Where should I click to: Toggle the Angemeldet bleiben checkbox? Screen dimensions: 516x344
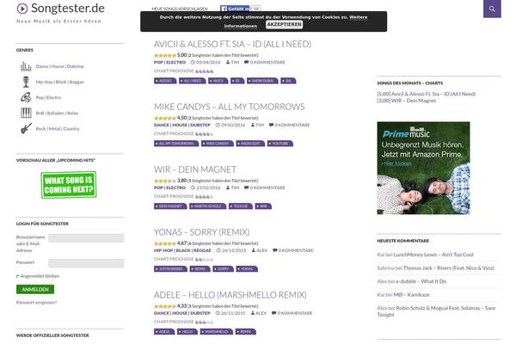tap(18, 276)
